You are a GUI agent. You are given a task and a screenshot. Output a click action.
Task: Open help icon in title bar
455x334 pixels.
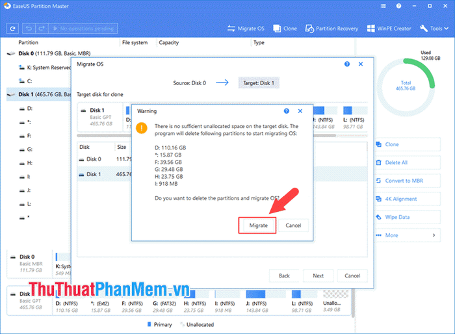point(398,6)
